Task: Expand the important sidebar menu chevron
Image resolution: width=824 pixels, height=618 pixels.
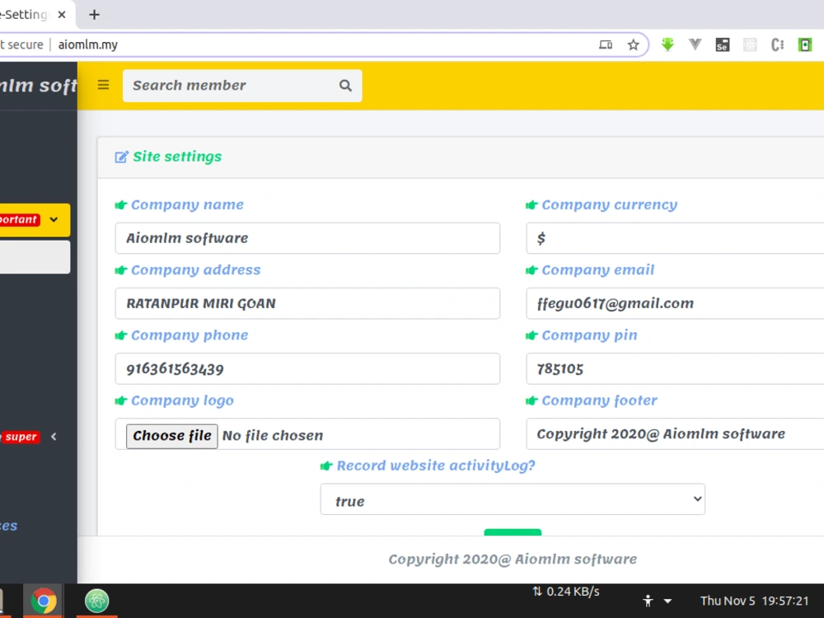Action: (x=54, y=220)
